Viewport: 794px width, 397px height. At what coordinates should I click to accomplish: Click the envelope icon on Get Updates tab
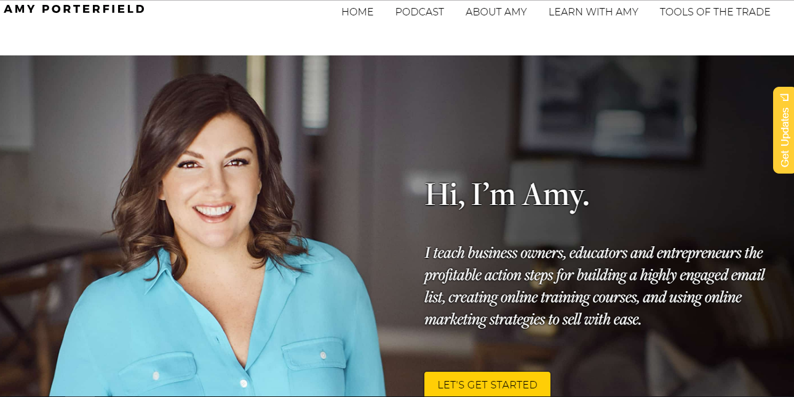point(784,97)
